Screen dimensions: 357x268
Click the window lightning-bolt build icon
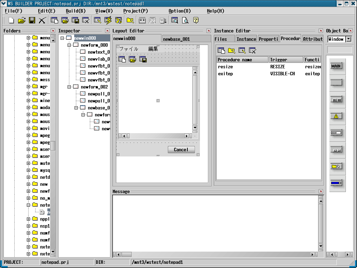[108, 20]
